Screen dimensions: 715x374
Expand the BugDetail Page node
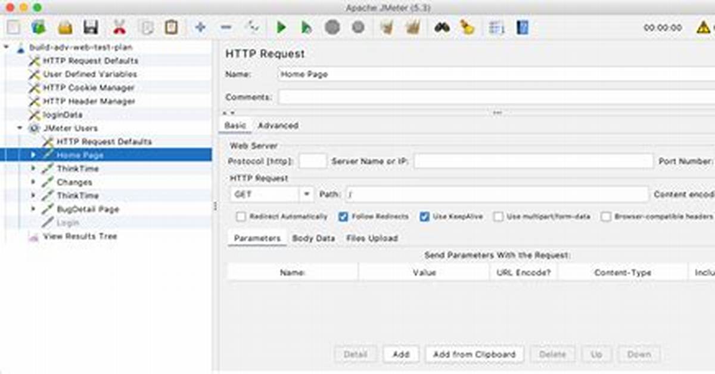[x=34, y=209]
